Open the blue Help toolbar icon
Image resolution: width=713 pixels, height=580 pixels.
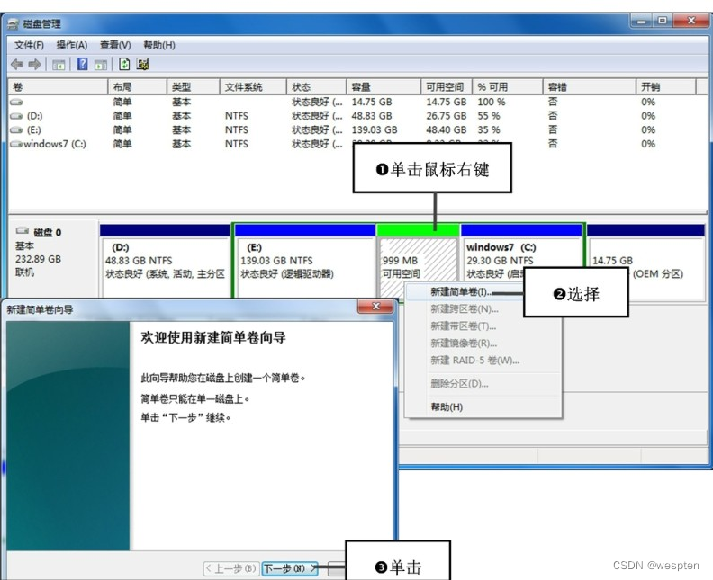(82, 64)
